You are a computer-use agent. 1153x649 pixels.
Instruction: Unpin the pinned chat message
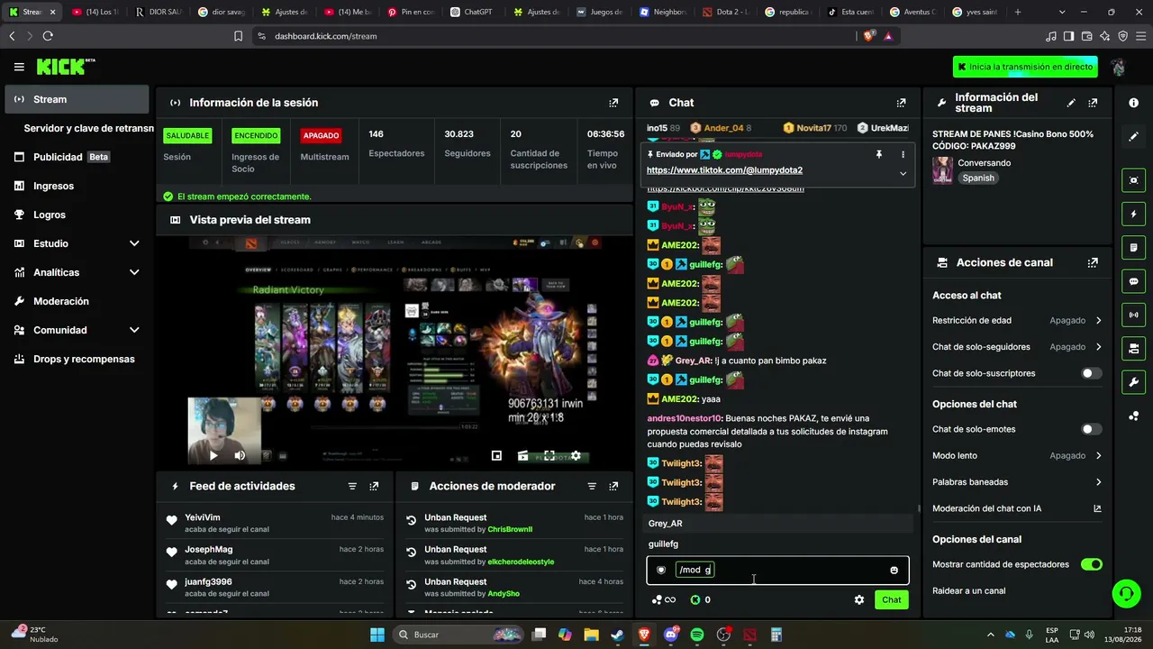[878, 154]
